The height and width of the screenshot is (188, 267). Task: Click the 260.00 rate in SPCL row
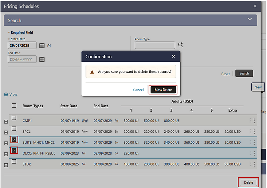tap(191, 132)
